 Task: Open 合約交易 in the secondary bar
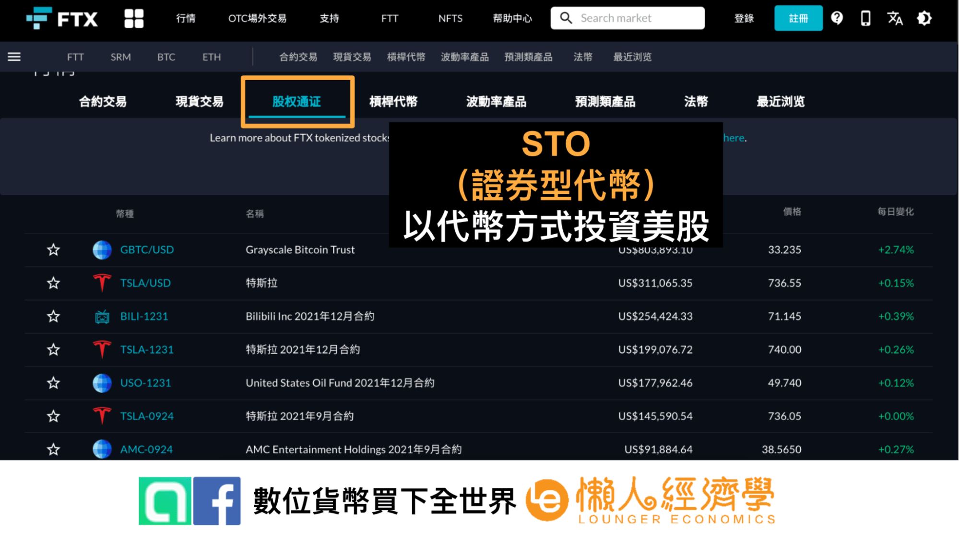click(x=298, y=57)
